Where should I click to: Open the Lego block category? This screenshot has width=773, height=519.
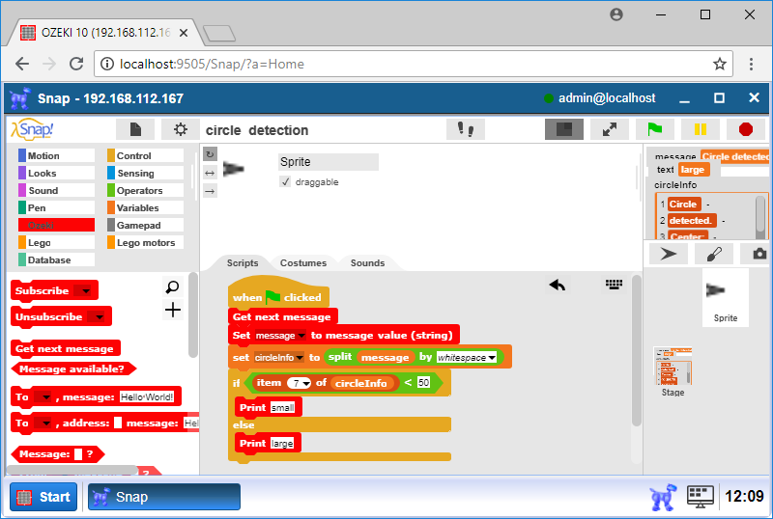(x=56, y=242)
